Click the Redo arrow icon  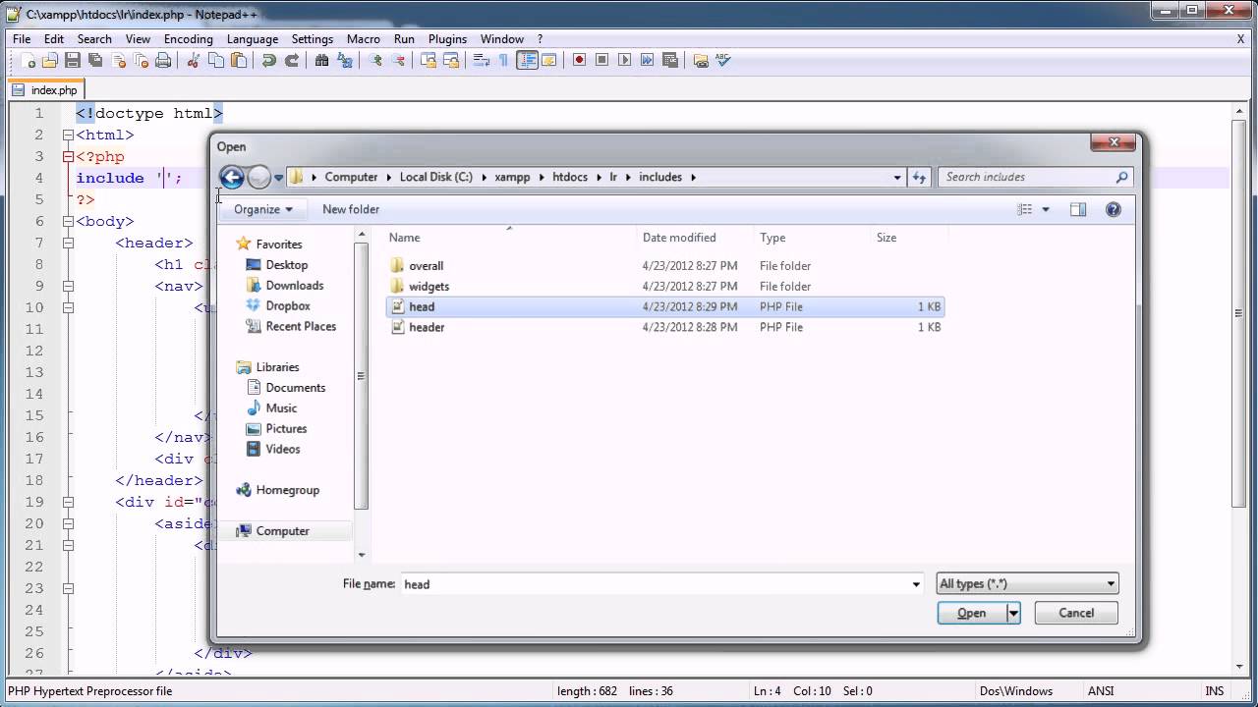click(291, 61)
